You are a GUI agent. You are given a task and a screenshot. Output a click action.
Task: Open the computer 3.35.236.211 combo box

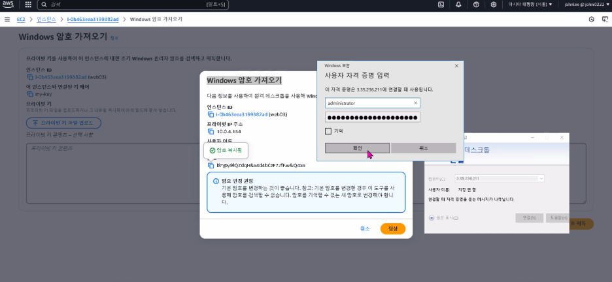click(499, 178)
